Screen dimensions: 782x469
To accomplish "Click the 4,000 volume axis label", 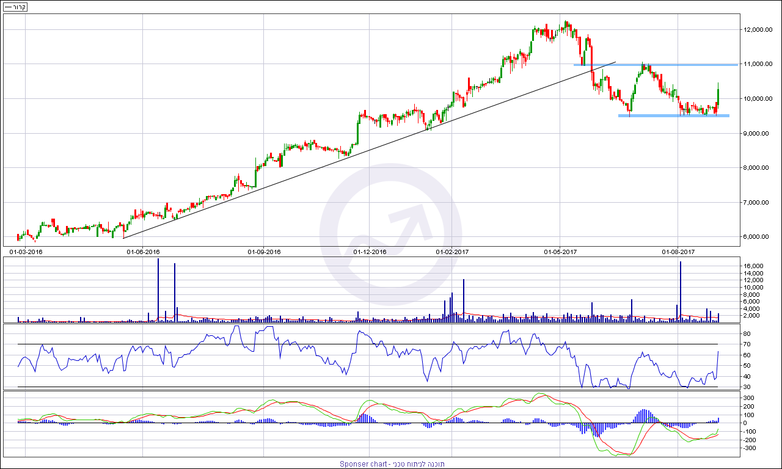I will (x=751, y=308).
